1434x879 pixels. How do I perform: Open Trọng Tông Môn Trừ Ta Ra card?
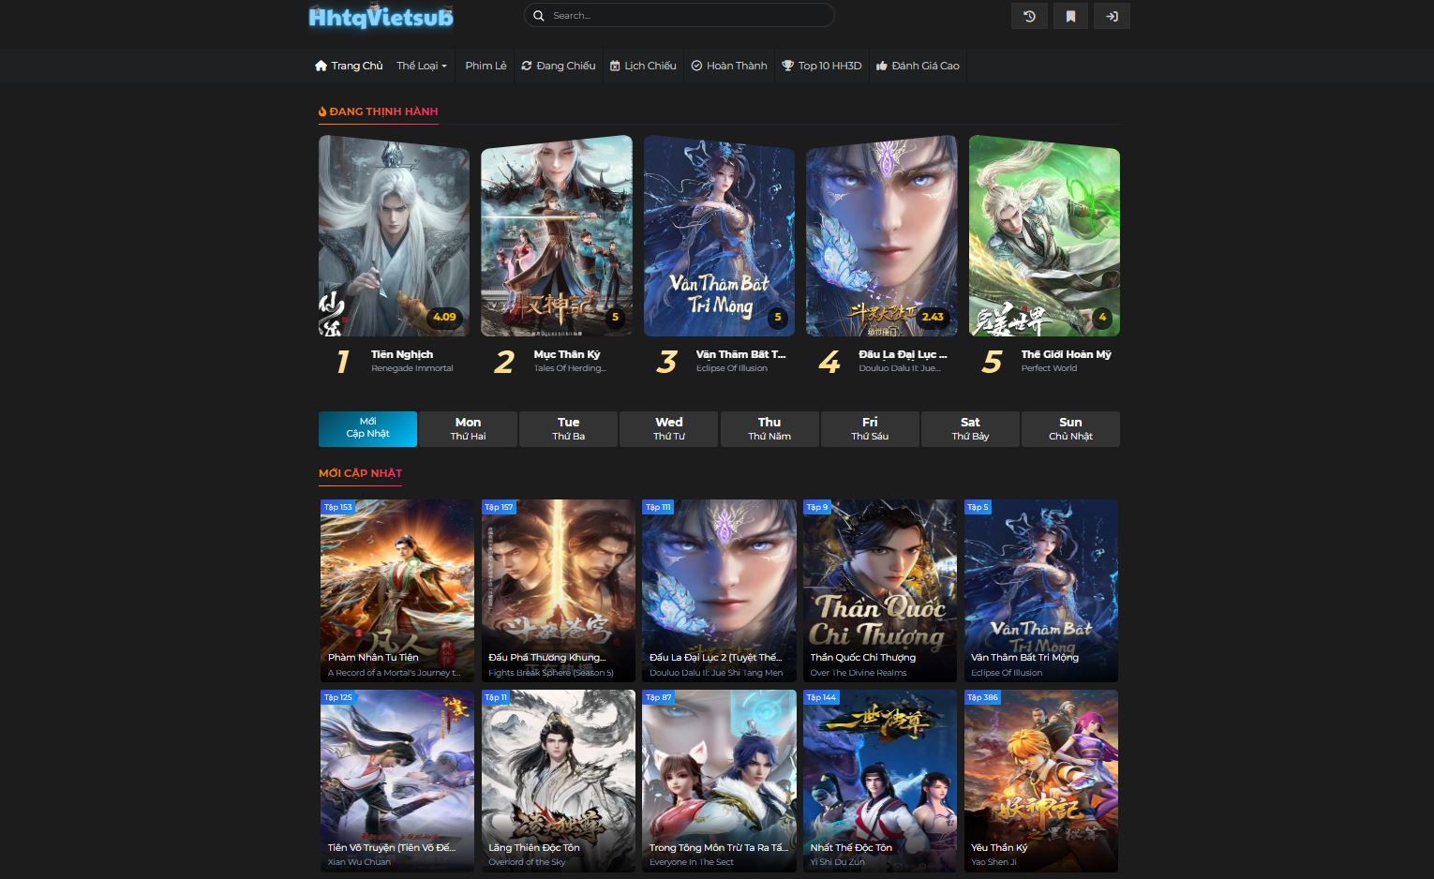[x=719, y=782]
